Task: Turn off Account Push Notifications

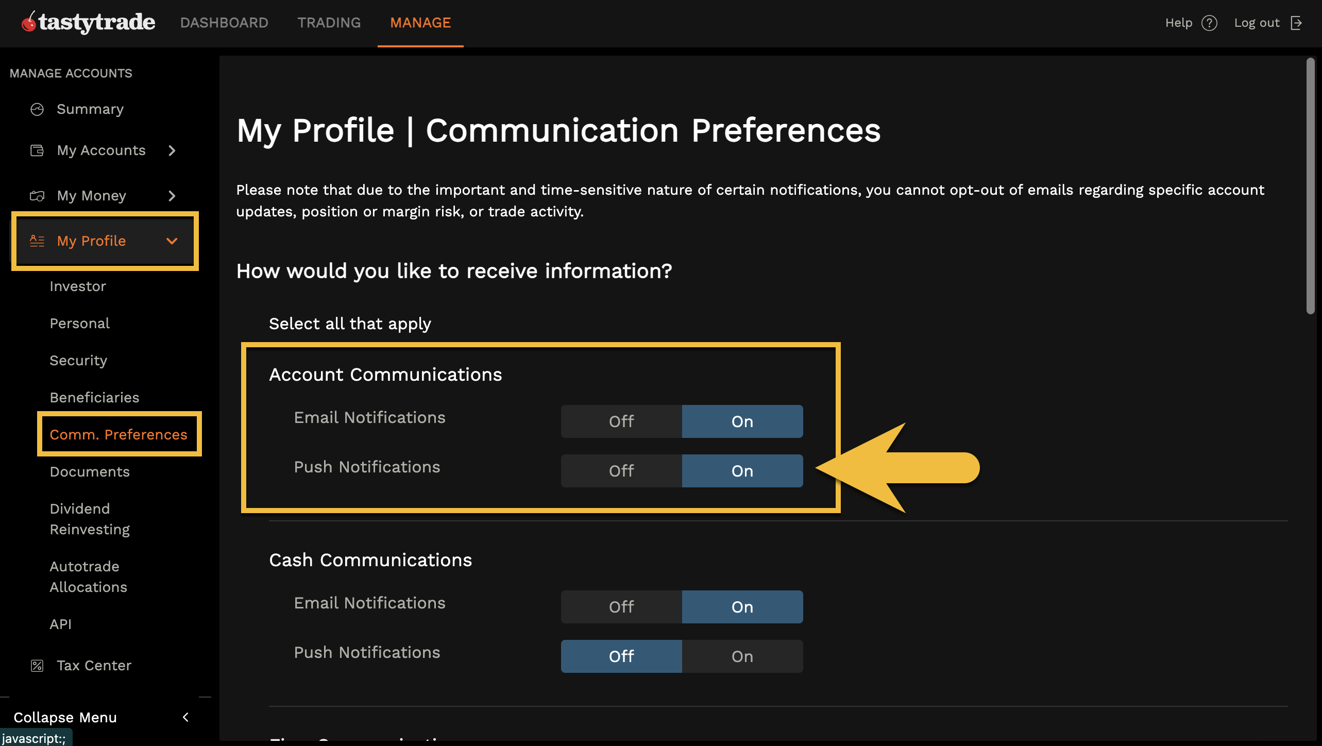Action: (x=621, y=471)
